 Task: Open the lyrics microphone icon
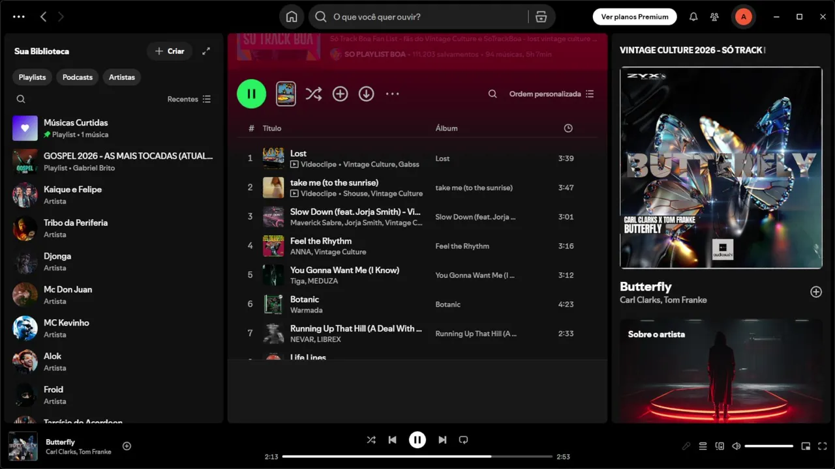pos(686,446)
